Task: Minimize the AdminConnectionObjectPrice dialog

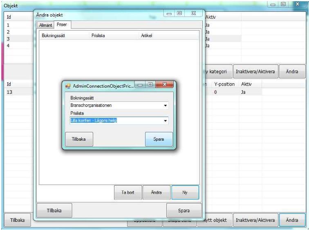Action: [140, 85]
